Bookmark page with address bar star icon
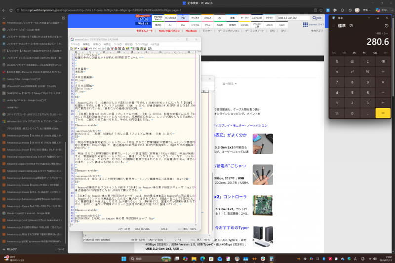Image resolution: width=395 pixels, height=263 pixels. coord(321,10)
